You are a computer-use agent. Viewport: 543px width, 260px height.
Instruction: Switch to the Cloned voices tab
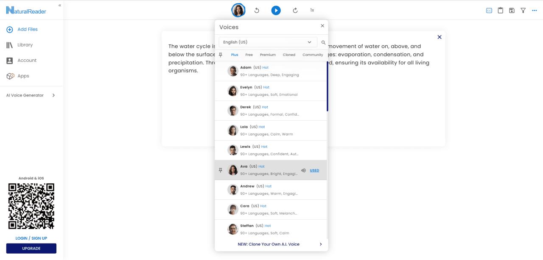click(289, 55)
